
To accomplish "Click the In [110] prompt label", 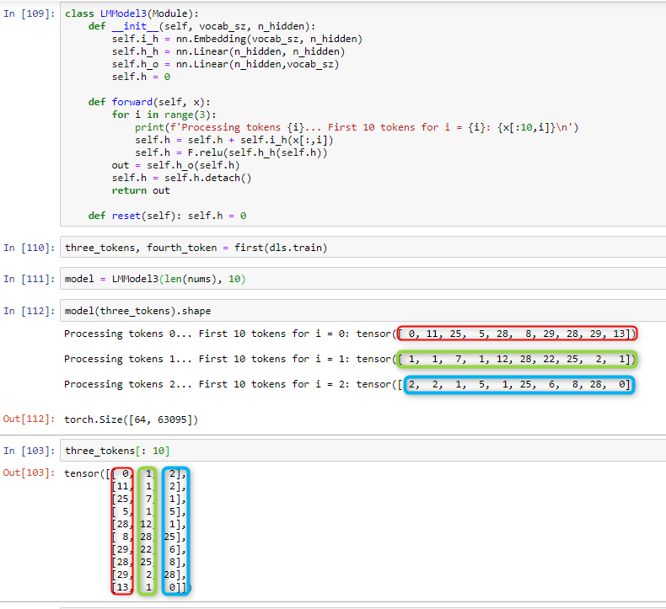I will (x=30, y=248).
